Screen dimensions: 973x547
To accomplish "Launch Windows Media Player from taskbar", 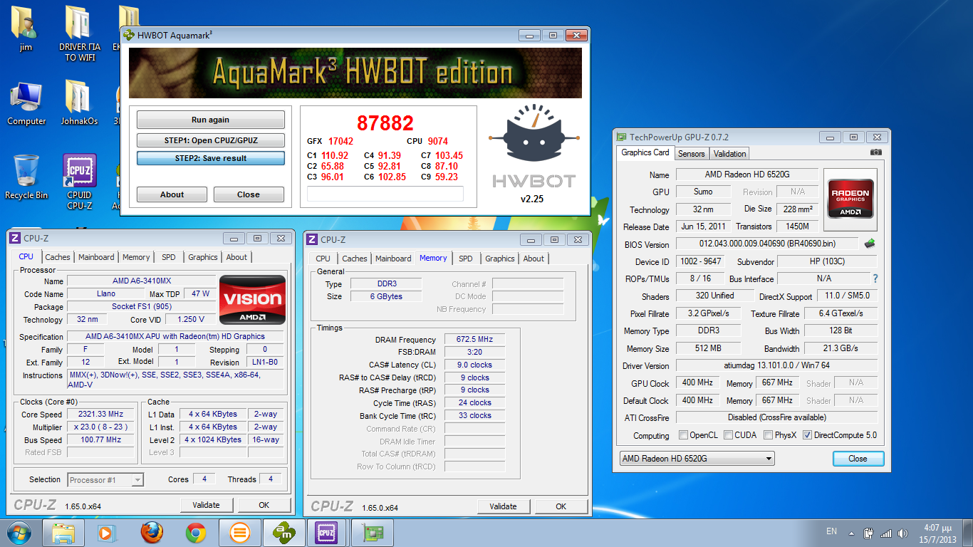I will pyautogui.click(x=105, y=533).
